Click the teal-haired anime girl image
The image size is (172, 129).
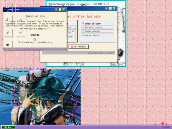click(x=40, y=97)
